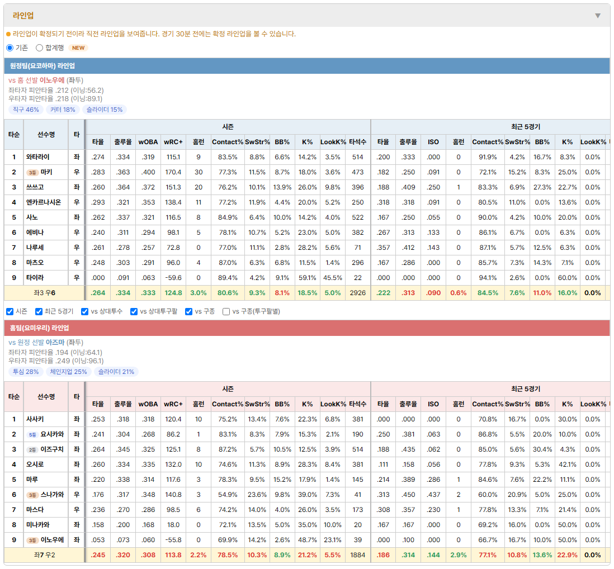The height and width of the screenshot is (569, 614).
Task: Select player 미나카와 in Yomiuri lineup
Action: point(37,525)
